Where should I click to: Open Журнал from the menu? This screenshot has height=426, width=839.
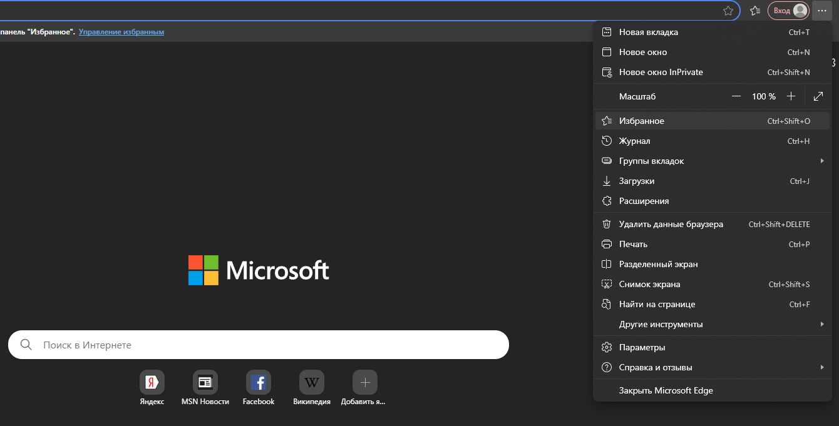coord(634,141)
